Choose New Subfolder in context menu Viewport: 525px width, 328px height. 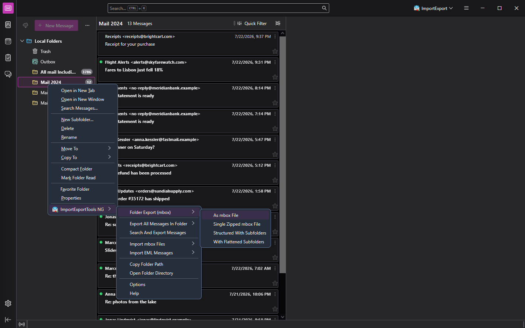click(x=83, y=119)
